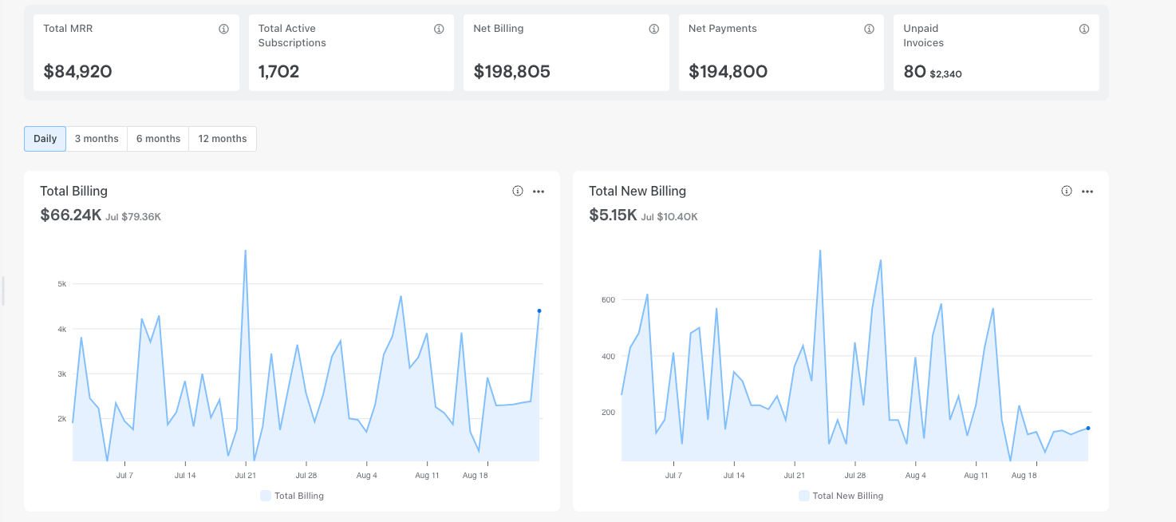Image resolution: width=1176 pixels, height=522 pixels.
Task: Toggle the Total New Billing legend item
Action: (x=847, y=496)
